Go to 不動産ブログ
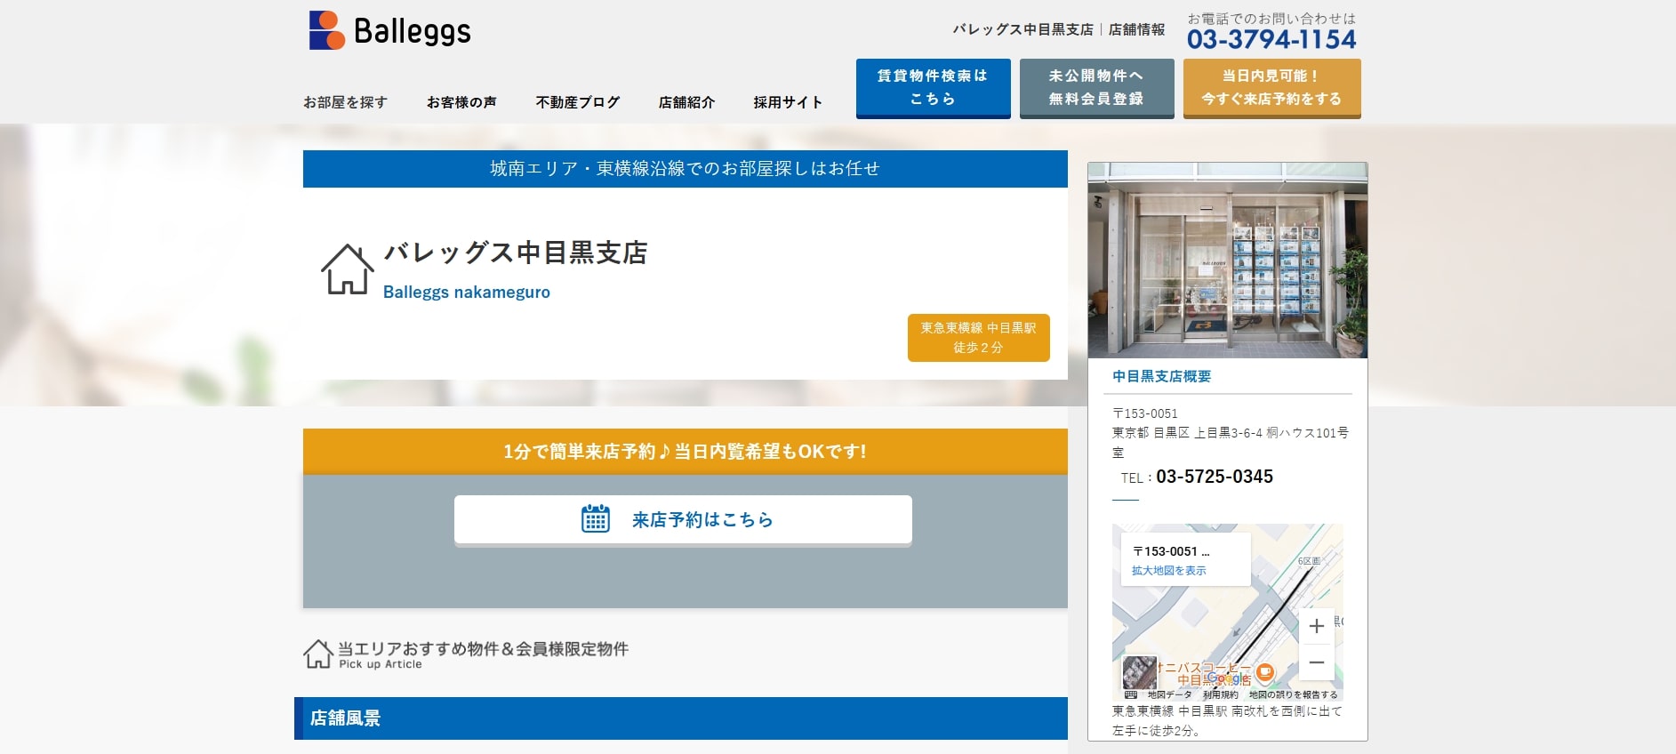Viewport: 1676px width, 754px height. [x=578, y=102]
